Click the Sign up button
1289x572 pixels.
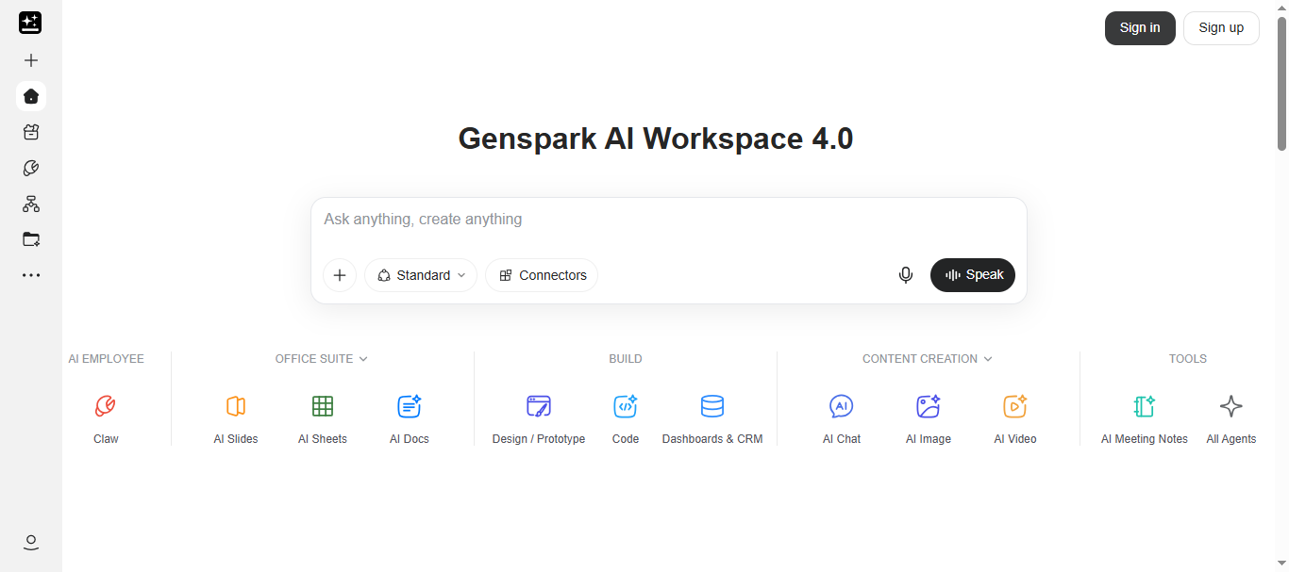[x=1221, y=28]
